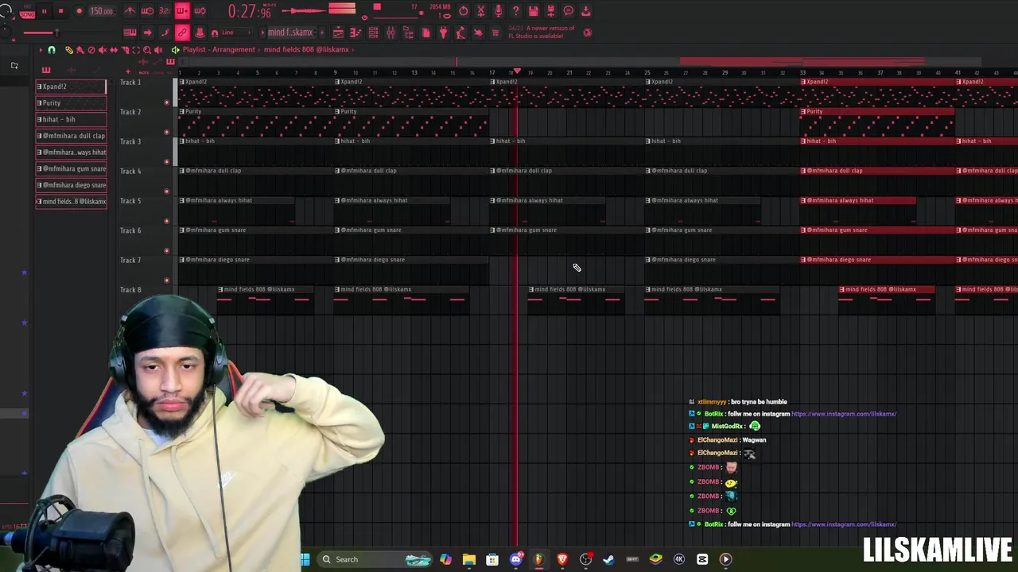Toggle loop recording
Image resolution: width=1018 pixels, height=572 pixels.
click(200, 11)
